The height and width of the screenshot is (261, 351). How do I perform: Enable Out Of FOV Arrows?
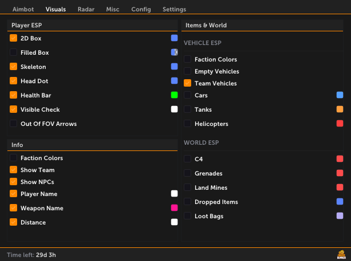point(14,124)
